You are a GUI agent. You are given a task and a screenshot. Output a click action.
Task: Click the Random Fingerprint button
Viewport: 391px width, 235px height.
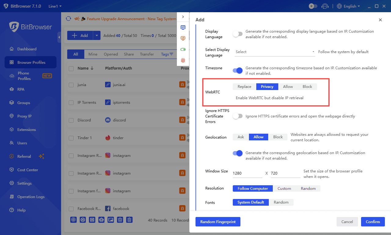tap(218, 222)
